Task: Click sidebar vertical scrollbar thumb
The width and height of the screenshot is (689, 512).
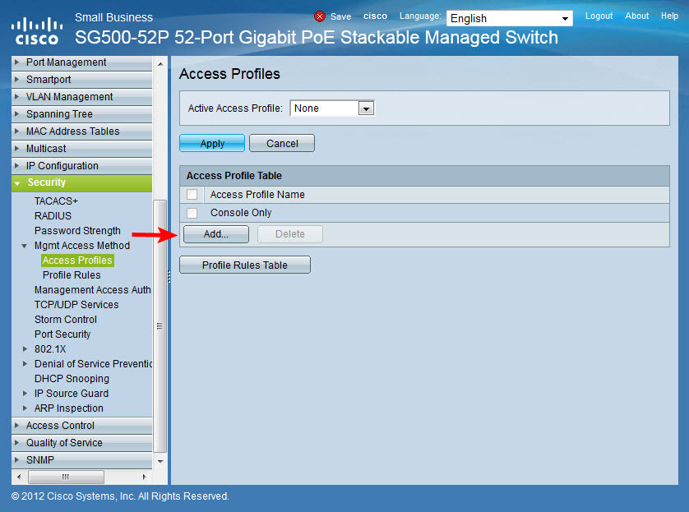Action: tap(160, 325)
